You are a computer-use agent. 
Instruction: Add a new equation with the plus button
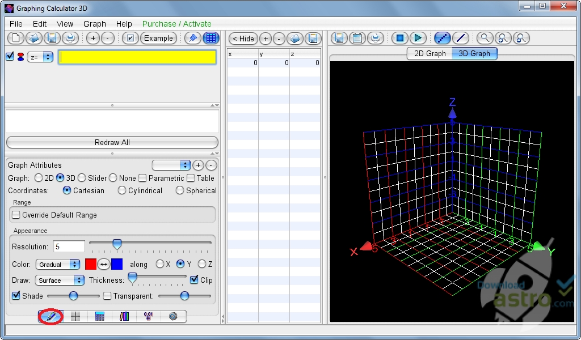coord(93,38)
